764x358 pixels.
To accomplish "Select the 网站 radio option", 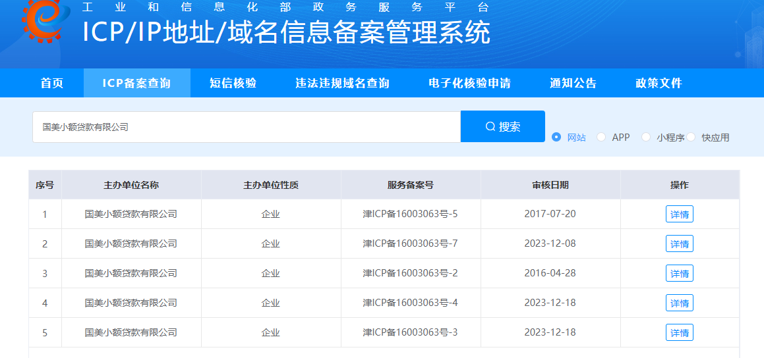I will [556, 137].
